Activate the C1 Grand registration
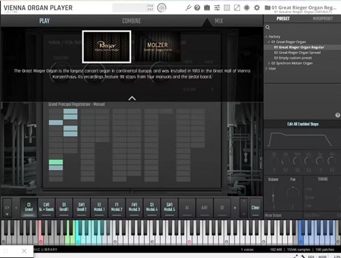341x258 pixels. pos(29,207)
